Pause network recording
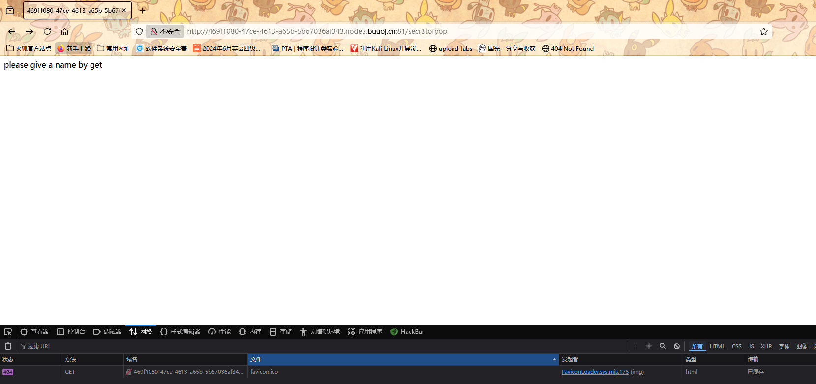This screenshot has width=816, height=384. tap(635, 346)
